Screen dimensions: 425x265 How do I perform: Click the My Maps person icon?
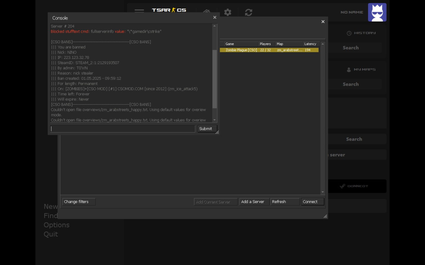pyautogui.click(x=349, y=70)
